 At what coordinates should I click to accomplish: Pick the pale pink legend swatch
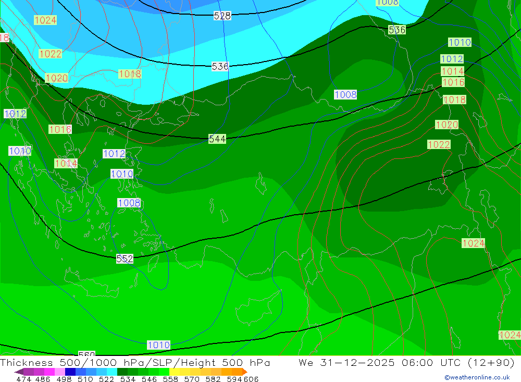pyautogui.click(x=60, y=372)
